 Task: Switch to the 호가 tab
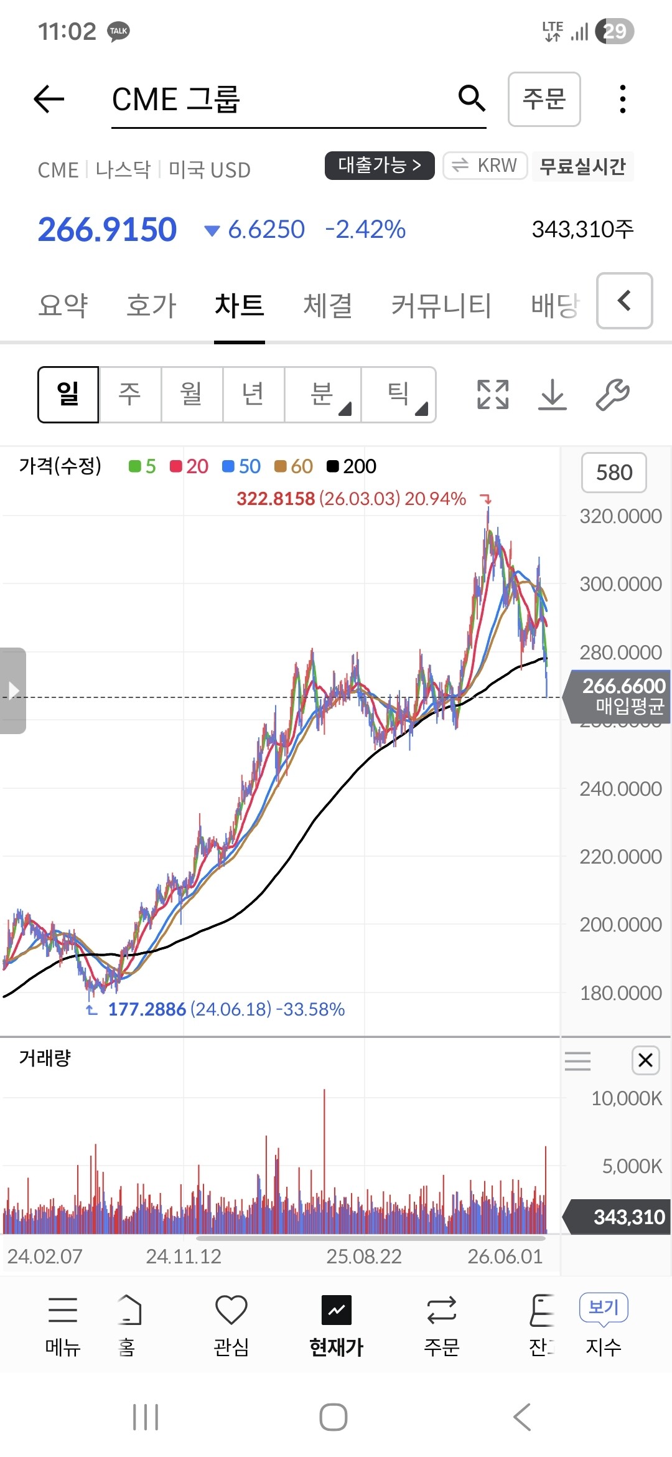click(x=151, y=306)
